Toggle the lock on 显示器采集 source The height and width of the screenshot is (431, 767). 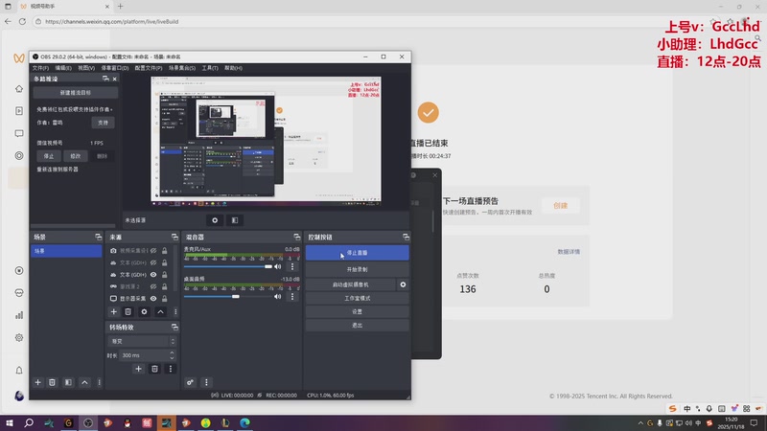point(164,299)
